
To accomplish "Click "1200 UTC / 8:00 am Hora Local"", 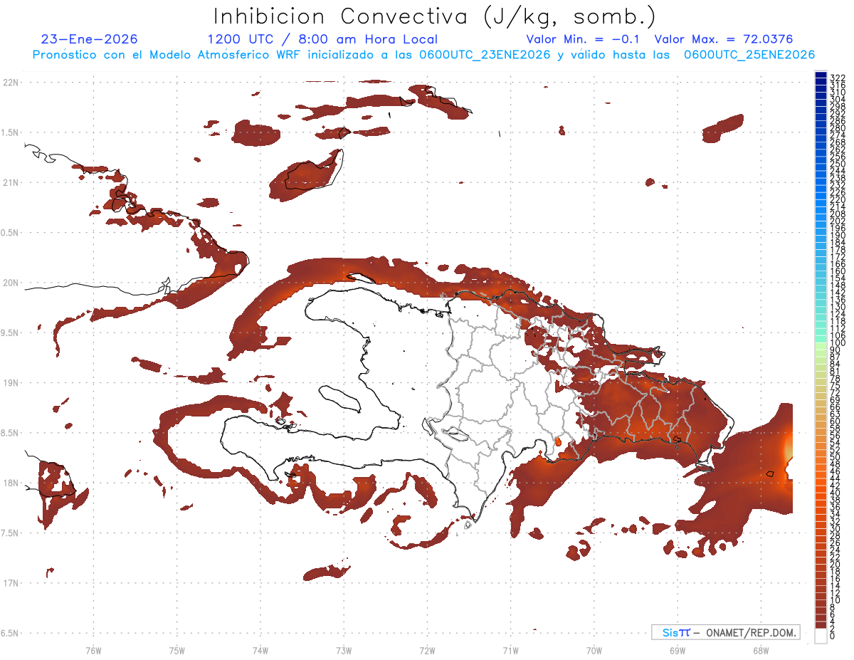I will tap(322, 39).
